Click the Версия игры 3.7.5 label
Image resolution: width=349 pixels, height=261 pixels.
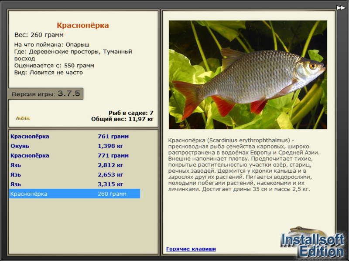click(x=46, y=94)
